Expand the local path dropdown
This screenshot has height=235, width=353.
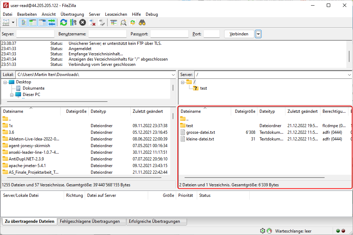tap(173, 75)
